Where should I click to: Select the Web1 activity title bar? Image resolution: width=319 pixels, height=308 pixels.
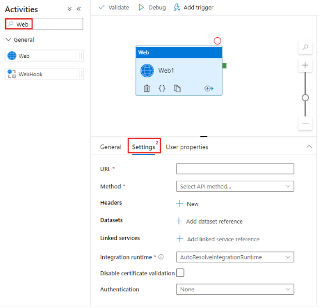[x=179, y=52]
